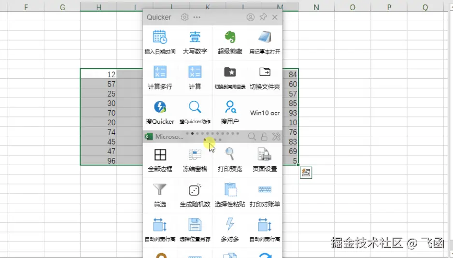Run the 切换文件夹 action

coord(265,77)
